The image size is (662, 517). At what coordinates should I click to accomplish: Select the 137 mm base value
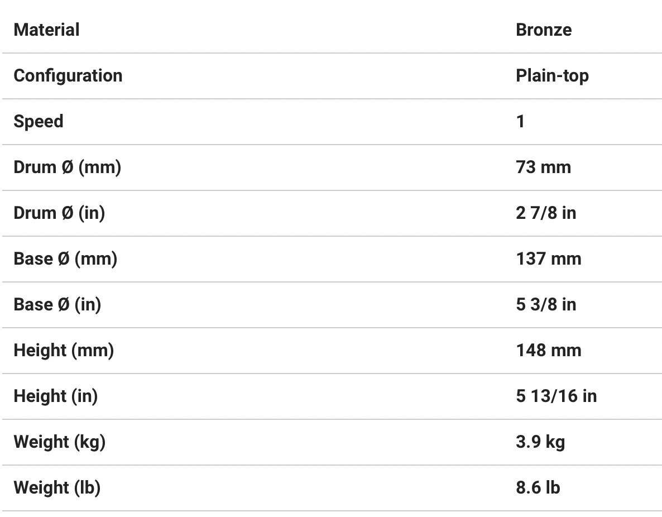(x=548, y=258)
